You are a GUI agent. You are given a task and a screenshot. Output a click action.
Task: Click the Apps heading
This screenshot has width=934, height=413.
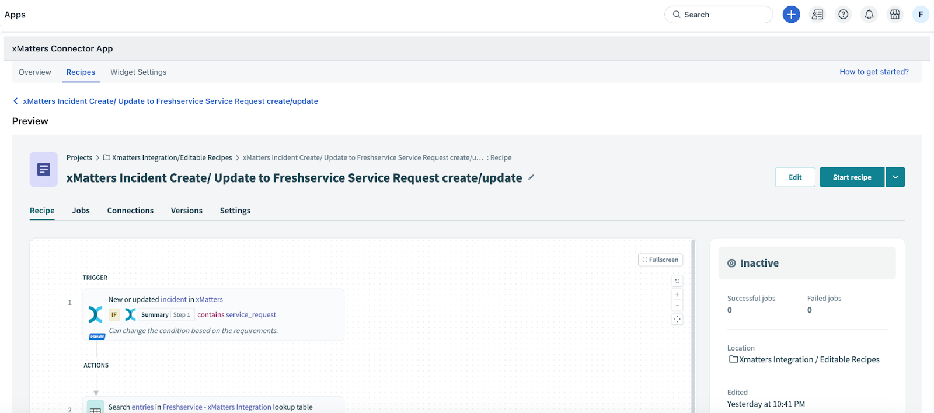(x=15, y=15)
